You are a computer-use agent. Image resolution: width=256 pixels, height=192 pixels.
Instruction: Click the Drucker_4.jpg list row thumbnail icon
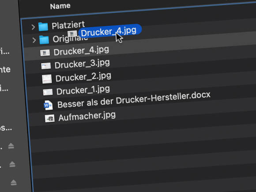45,53
